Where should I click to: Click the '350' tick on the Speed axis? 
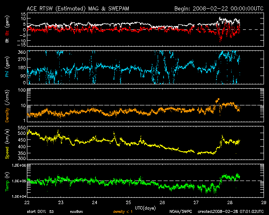(22, 153)
